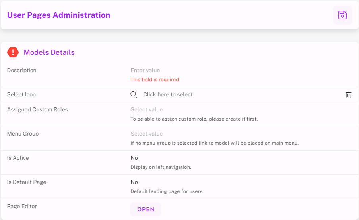Click the red warning hexagon icon
The image size is (359, 220).
[13, 52]
